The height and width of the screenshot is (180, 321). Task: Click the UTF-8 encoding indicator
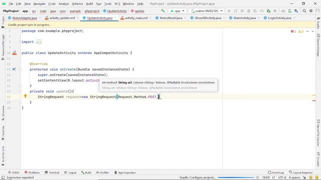tap(282, 177)
